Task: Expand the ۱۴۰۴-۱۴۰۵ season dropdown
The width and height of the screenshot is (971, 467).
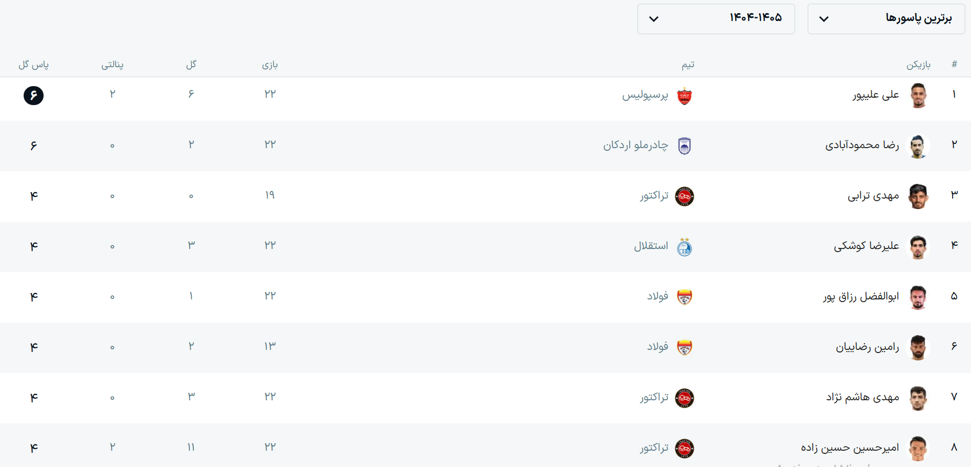Action: tap(716, 19)
